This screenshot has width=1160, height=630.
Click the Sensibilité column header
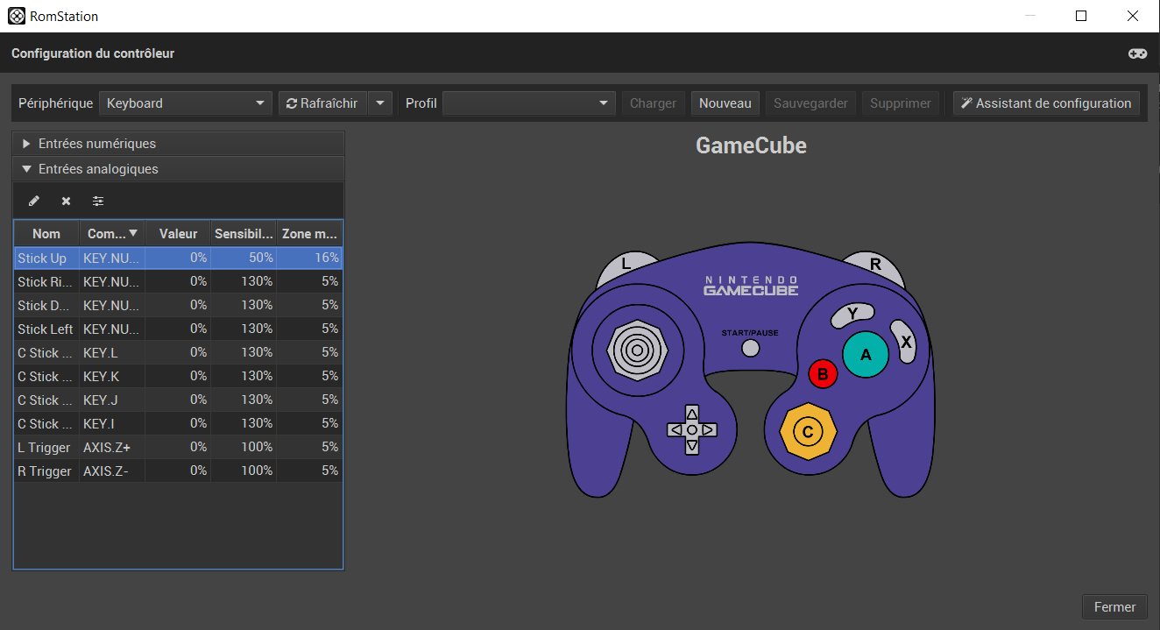(x=244, y=234)
